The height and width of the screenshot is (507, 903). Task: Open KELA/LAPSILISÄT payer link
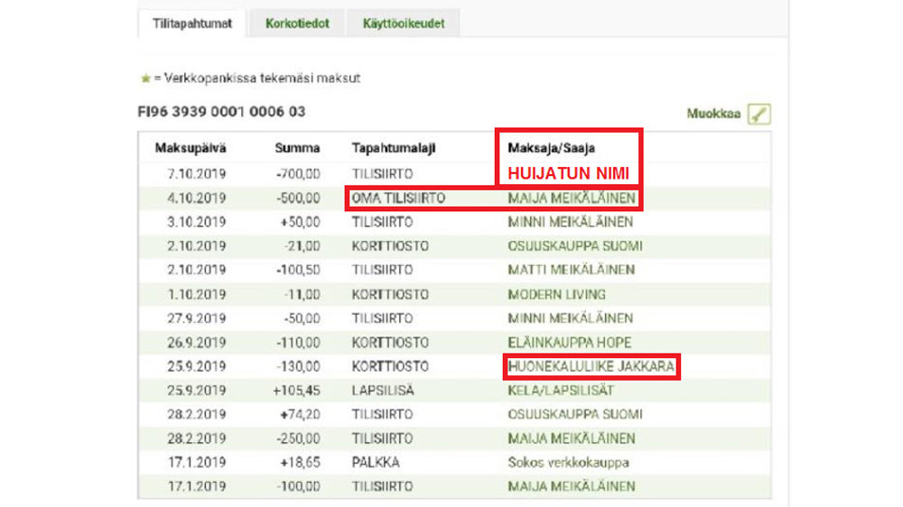[x=561, y=391]
